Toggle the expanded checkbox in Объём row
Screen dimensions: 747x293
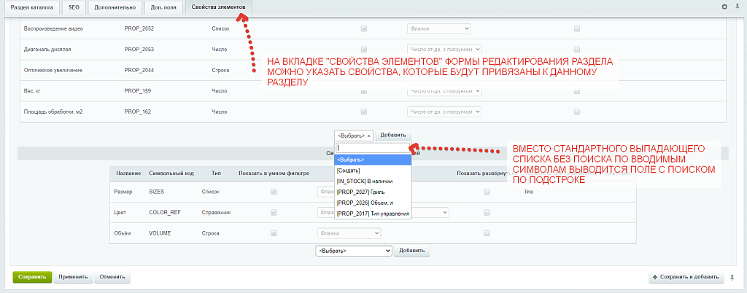pos(487,233)
